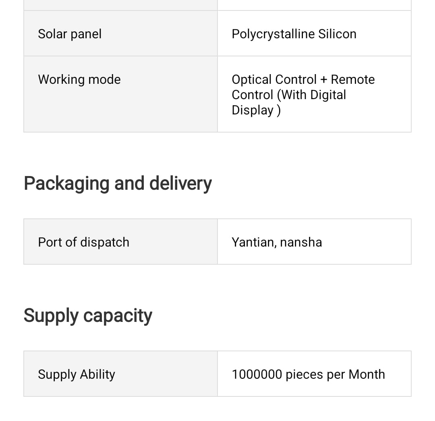This screenshot has height=421, width=435.
Task: Click the "Yantian" port name
Action: (x=253, y=242)
